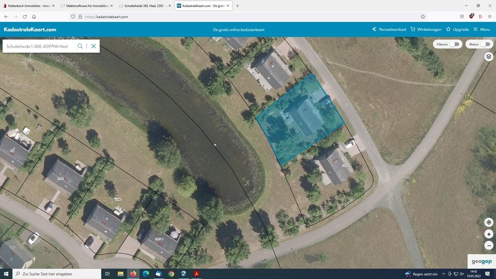Clear the address search with X icon
Image resolution: width=496 pixels, height=279 pixels.
(x=94, y=46)
